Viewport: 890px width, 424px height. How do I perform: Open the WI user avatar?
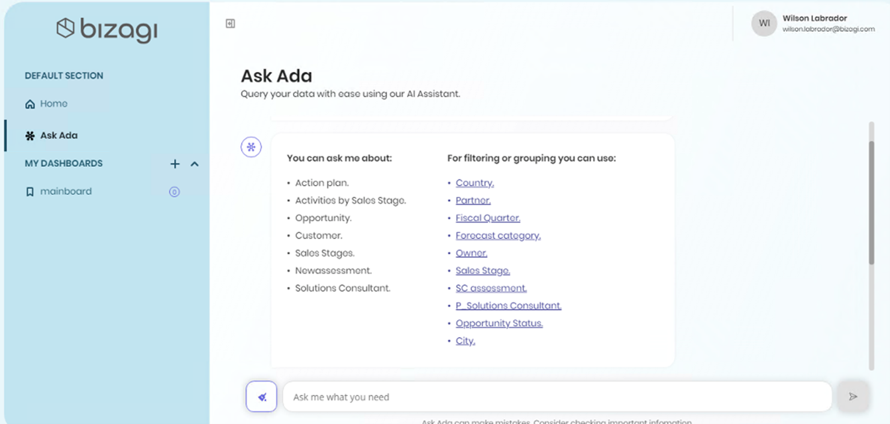(764, 24)
